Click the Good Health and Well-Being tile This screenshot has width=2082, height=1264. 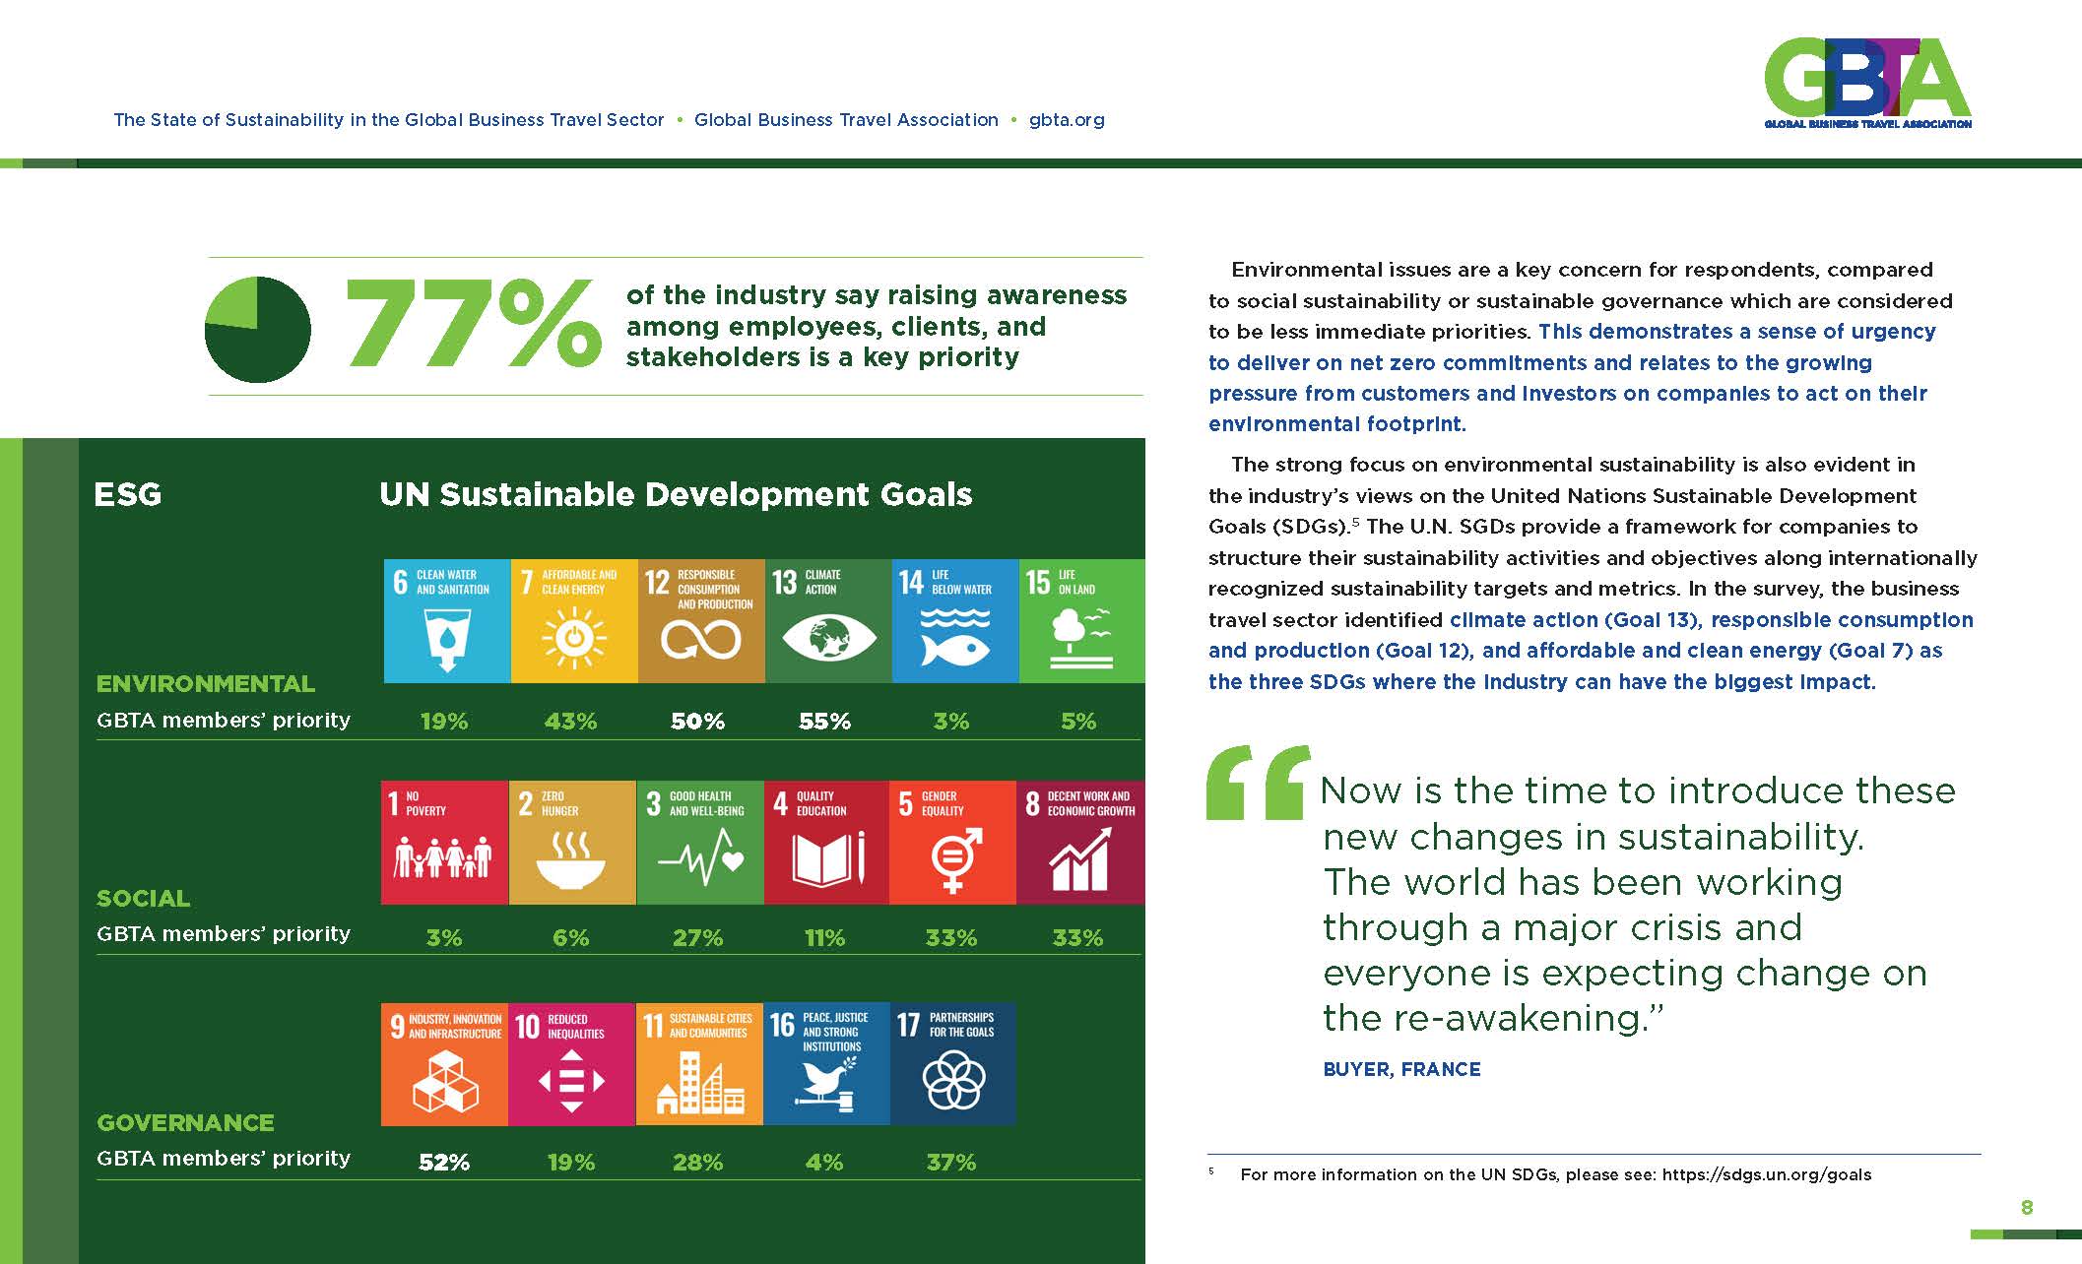(x=699, y=843)
